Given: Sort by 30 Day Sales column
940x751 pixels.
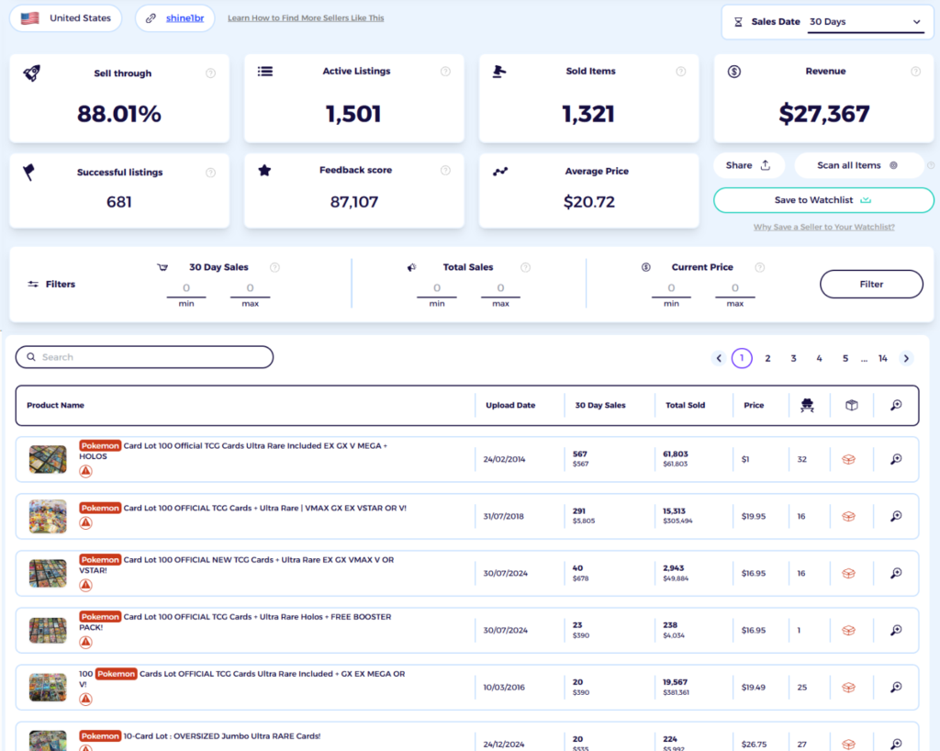Looking at the screenshot, I should (x=600, y=406).
